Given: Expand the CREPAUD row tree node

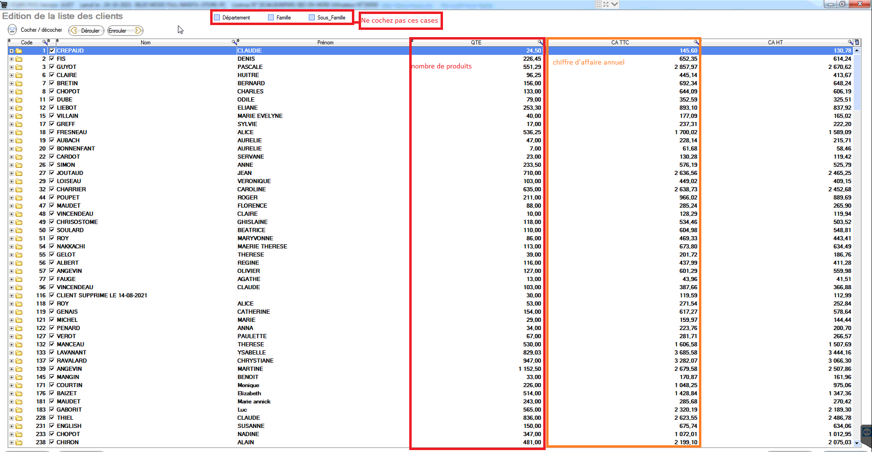Looking at the screenshot, I should tap(11, 51).
